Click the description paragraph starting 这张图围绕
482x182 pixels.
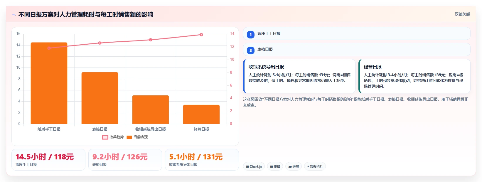pos(355,102)
